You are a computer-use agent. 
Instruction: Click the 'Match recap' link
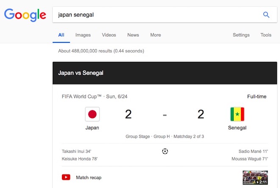[x=89, y=177]
